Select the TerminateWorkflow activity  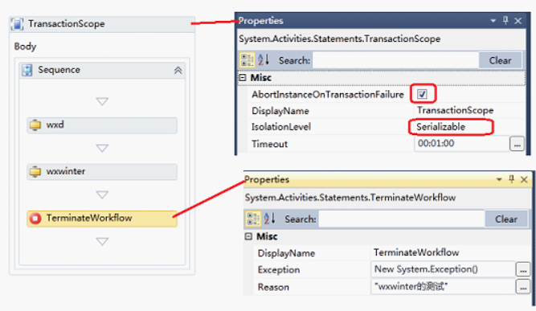102,219
